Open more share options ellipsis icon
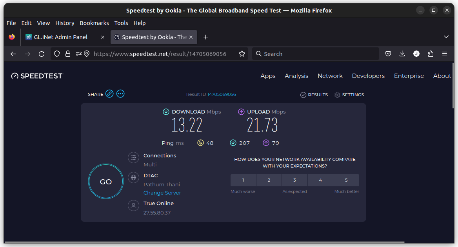Image resolution: width=458 pixels, height=247 pixels. (120, 94)
